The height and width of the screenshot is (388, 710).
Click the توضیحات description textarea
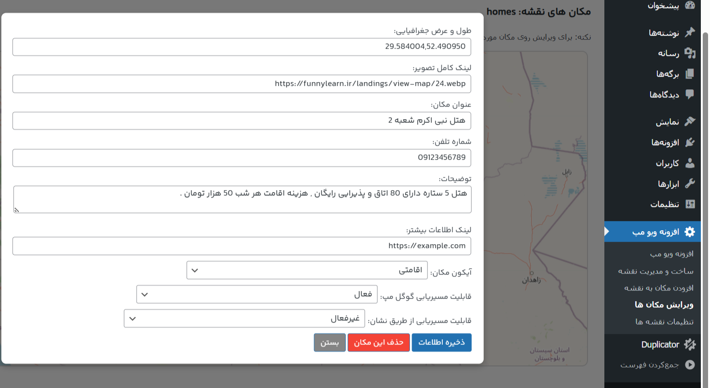[242, 199]
